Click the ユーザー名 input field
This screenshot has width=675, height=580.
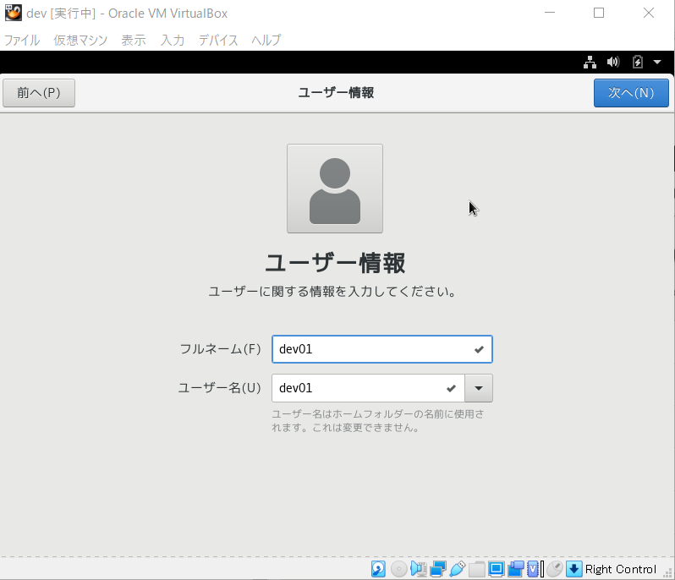point(368,388)
